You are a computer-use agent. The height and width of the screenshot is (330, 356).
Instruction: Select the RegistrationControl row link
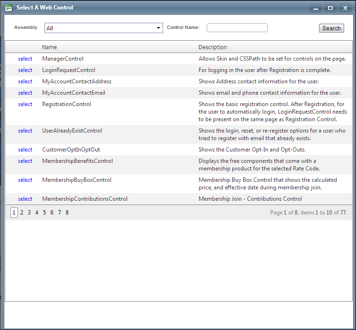click(25, 104)
